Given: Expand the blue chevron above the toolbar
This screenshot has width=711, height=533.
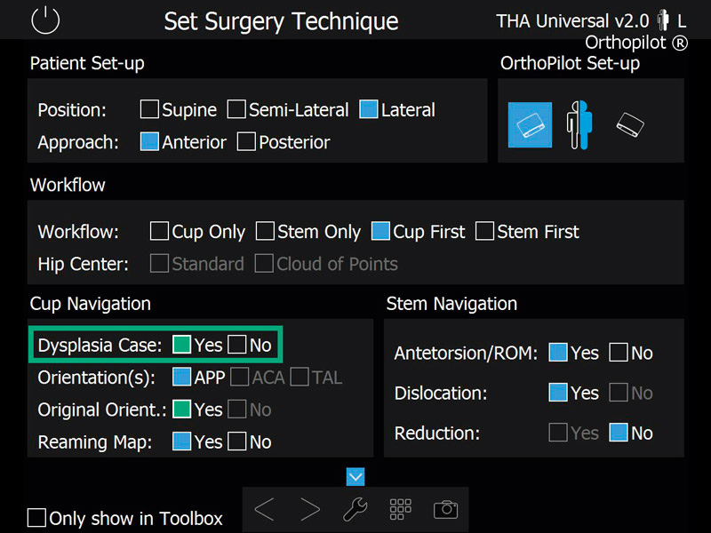Looking at the screenshot, I should click(x=355, y=477).
